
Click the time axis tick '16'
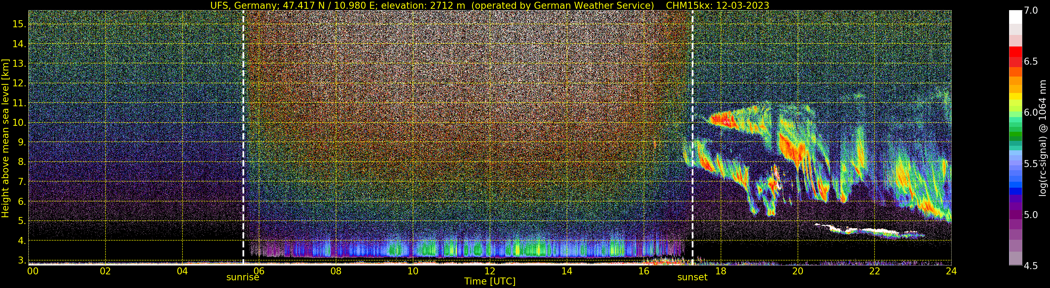[644, 271]
